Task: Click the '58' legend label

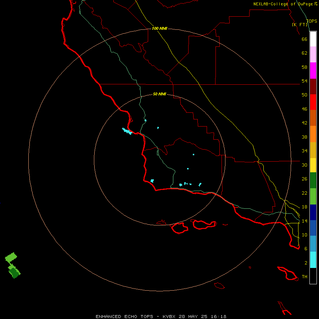Action: pos(304,67)
